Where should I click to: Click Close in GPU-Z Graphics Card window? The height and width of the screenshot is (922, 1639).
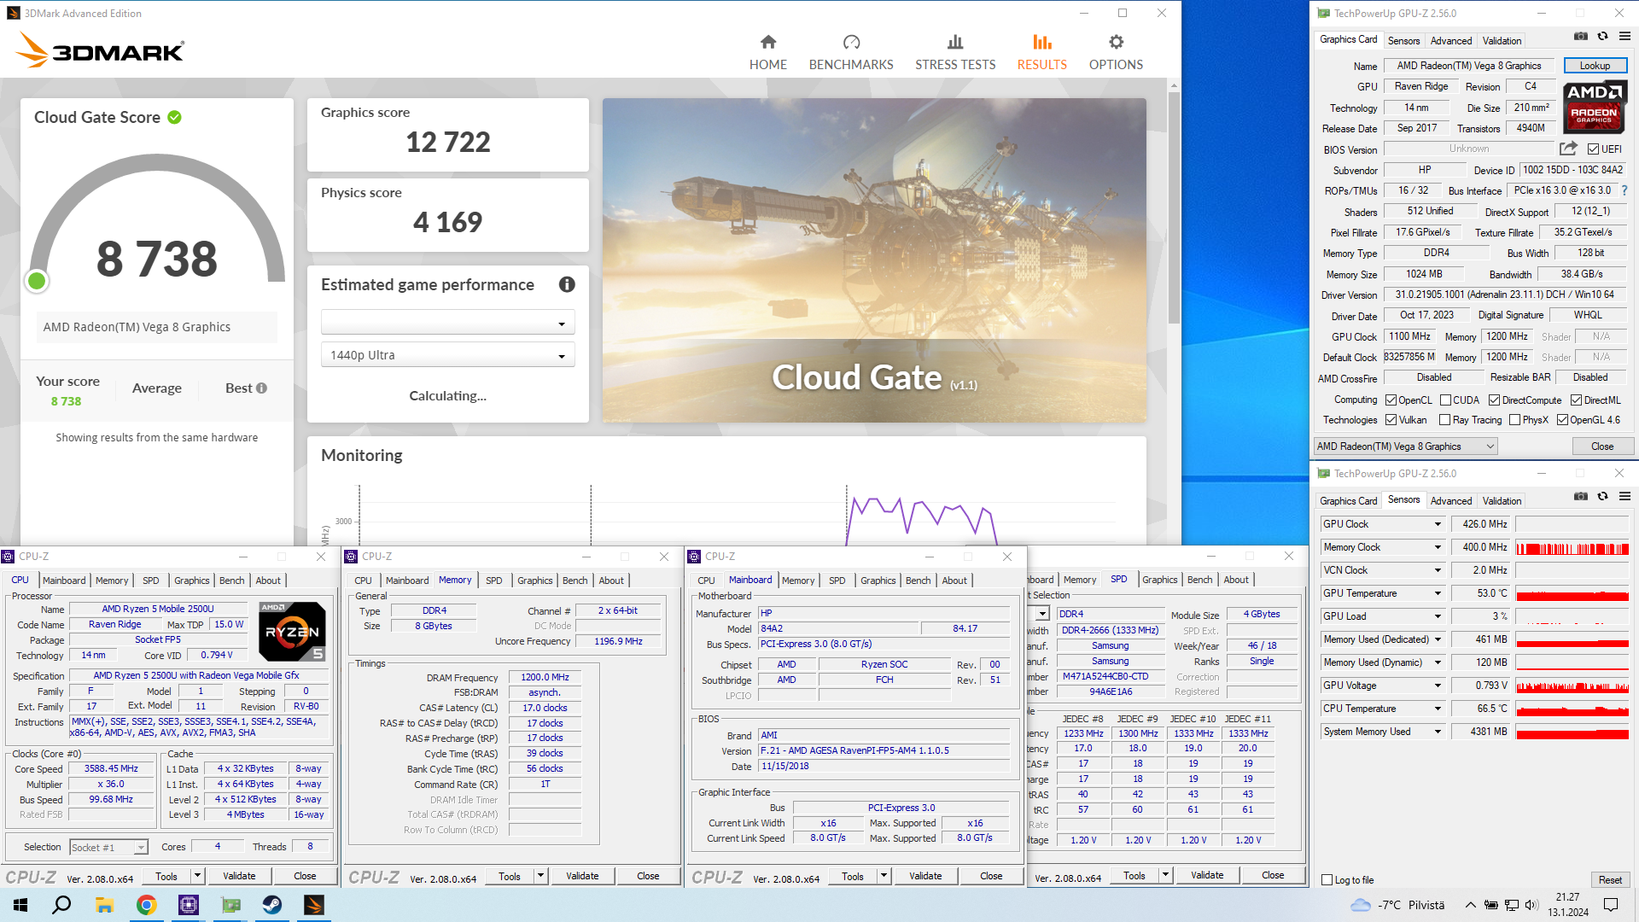(1602, 446)
